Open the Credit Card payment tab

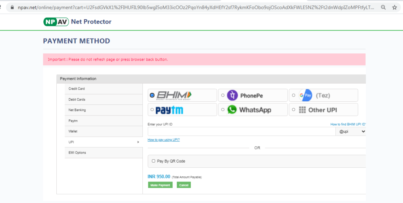(77, 89)
